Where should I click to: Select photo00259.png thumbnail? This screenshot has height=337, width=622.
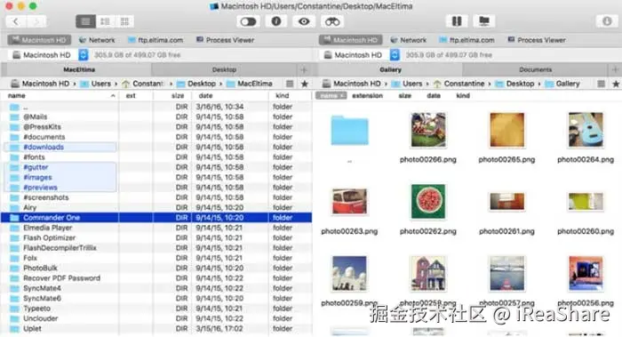tap(349, 274)
